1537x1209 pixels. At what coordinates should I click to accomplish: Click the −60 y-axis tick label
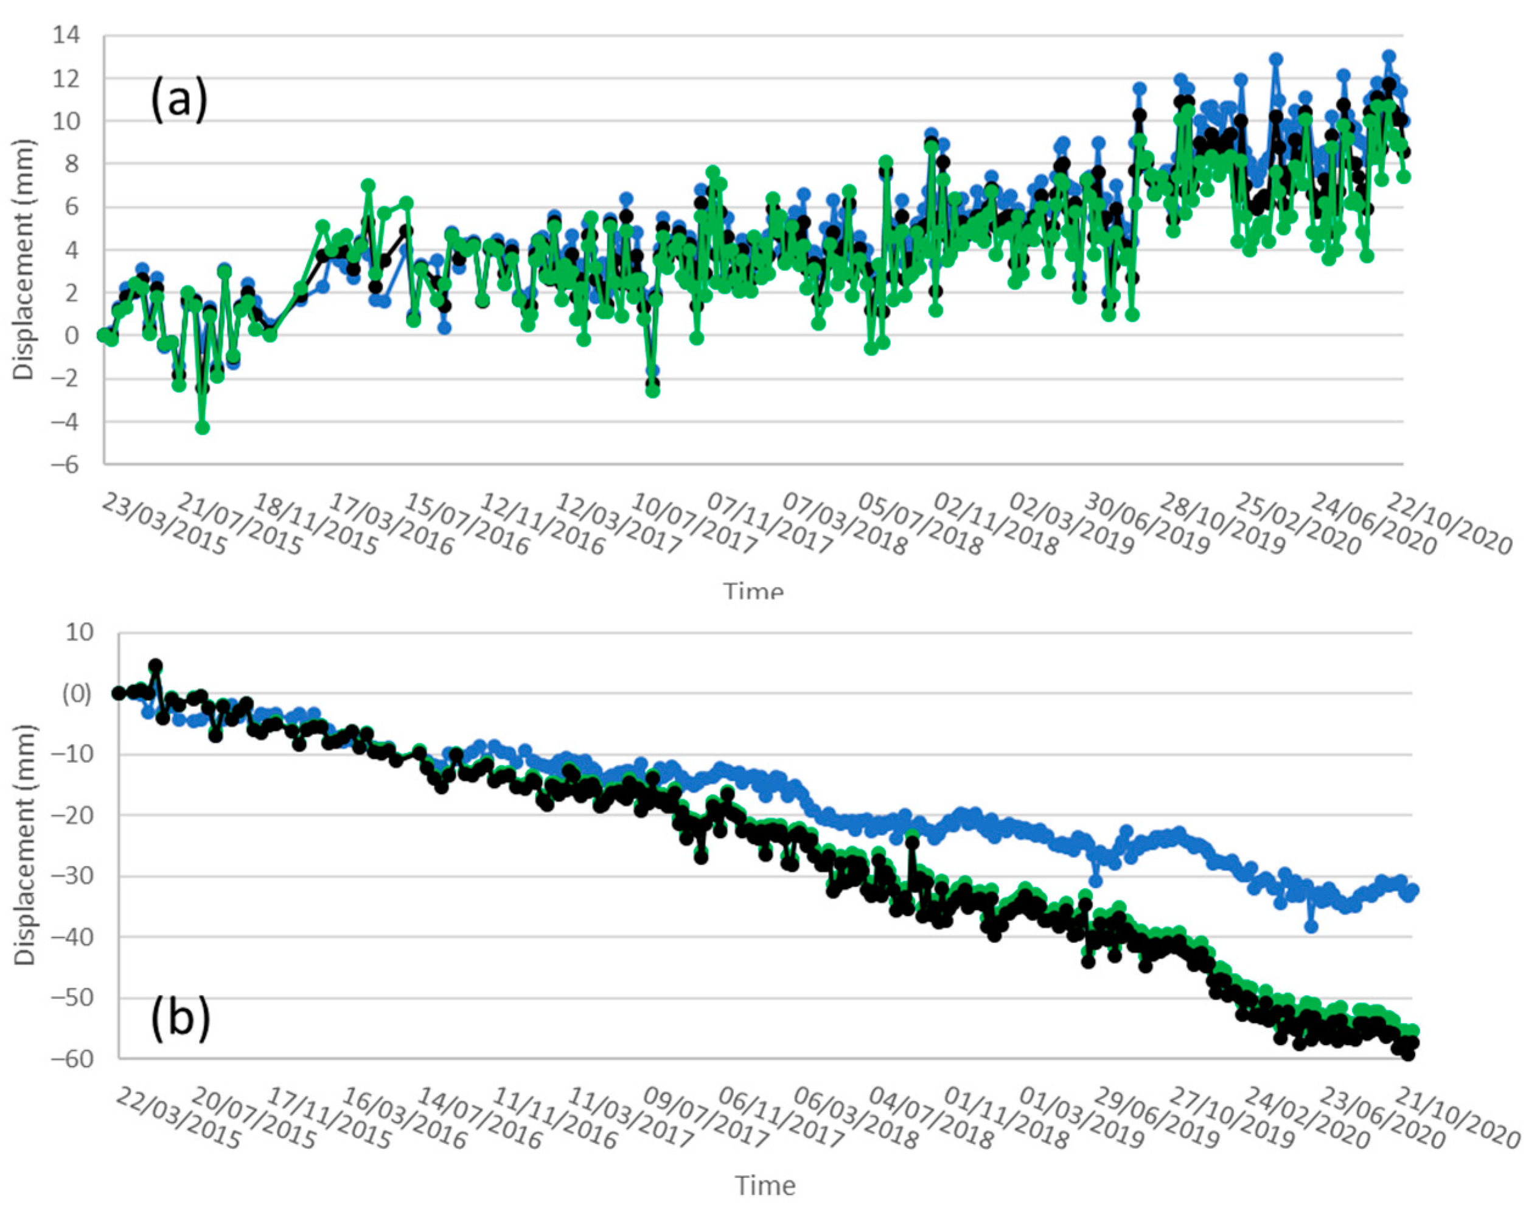[x=73, y=1059]
